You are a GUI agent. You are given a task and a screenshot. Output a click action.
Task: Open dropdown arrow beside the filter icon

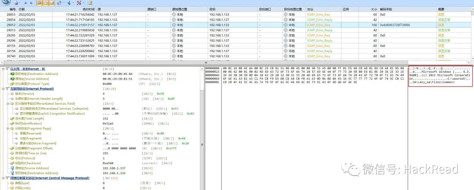coord(73,3)
